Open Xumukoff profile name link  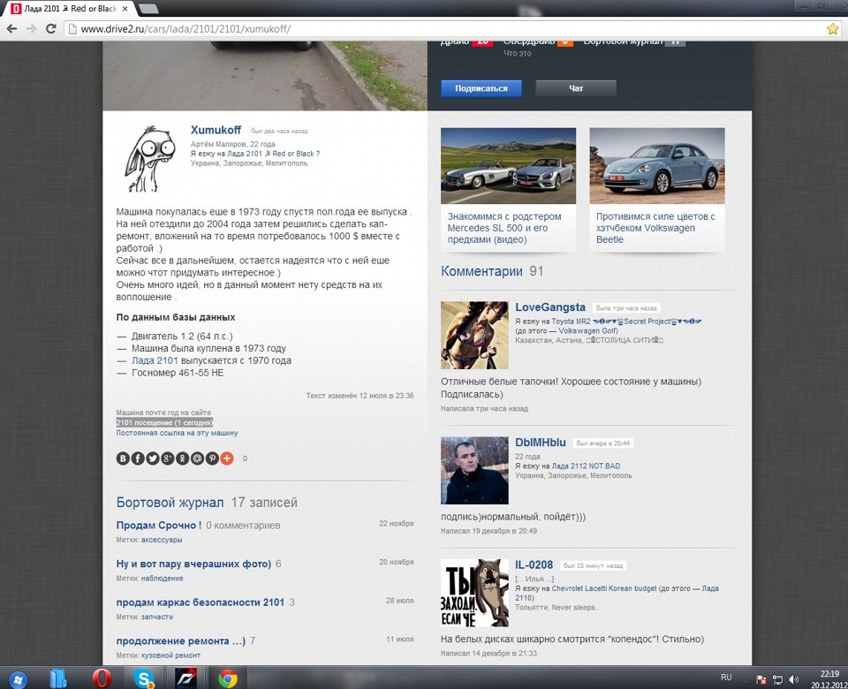click(216, 130)
